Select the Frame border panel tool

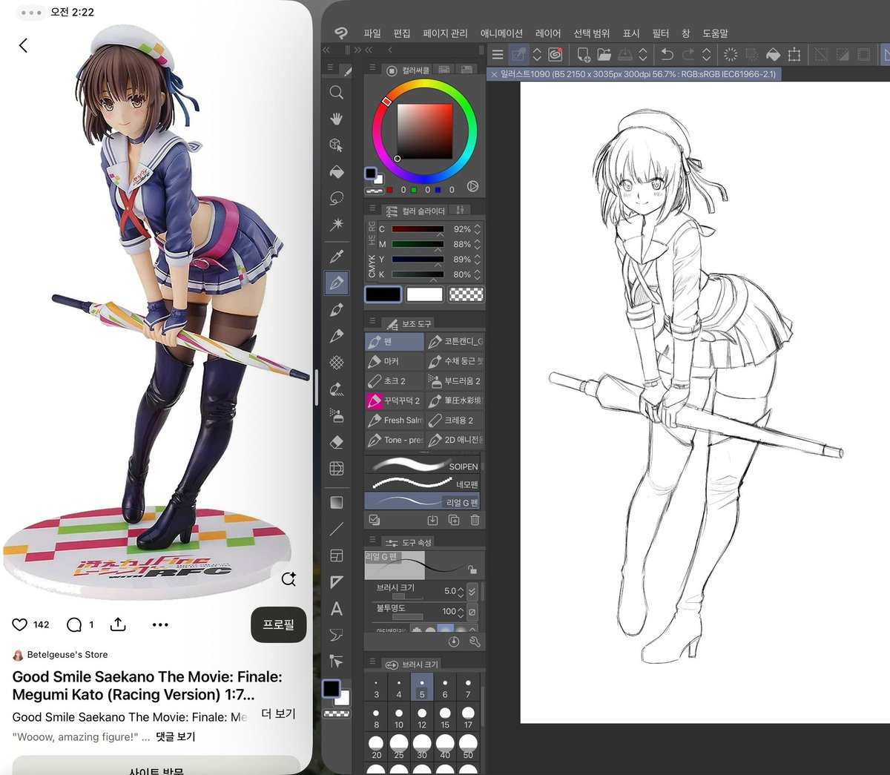point(336,555)
